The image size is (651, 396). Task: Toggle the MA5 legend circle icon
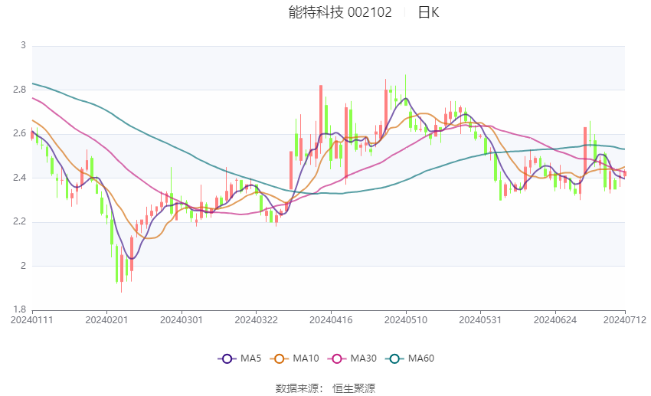[227, 358]
